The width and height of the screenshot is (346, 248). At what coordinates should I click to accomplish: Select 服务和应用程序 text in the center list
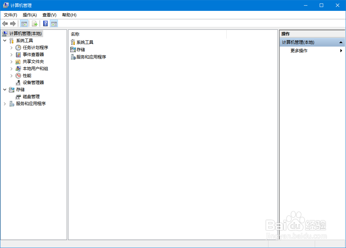pos(91,57)
